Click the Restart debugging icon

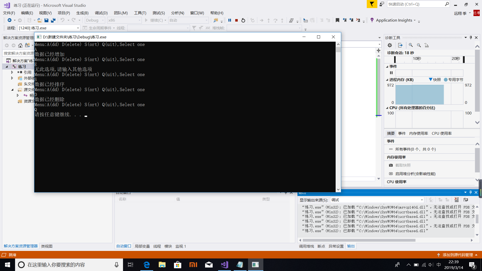243,20
